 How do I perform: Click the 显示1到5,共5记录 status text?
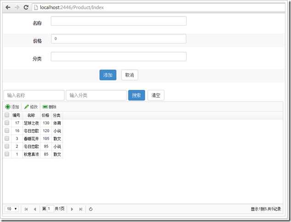point(266,209)
